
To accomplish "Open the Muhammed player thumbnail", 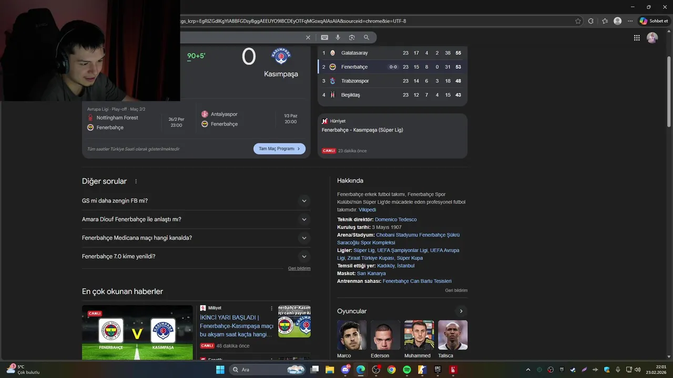I will [x=419, y=335].
